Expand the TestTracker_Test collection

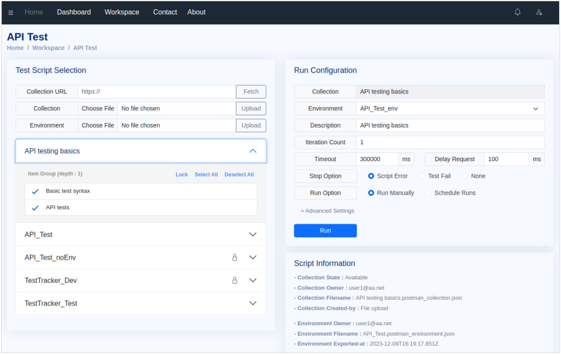pos(253,304)
